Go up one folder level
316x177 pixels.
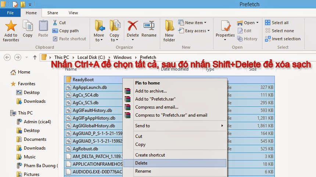tap(35, 57)
